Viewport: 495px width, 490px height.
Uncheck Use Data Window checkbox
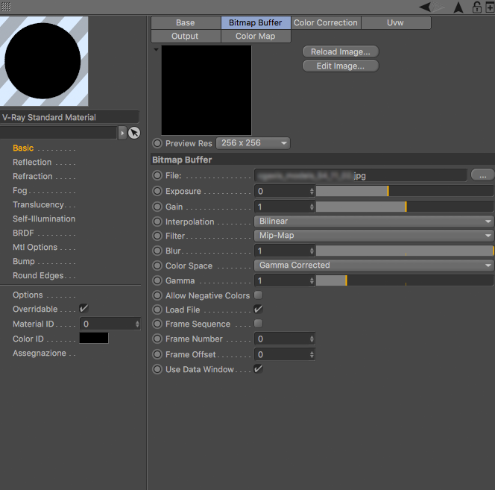pyautogui.click(x=258, y=368)
